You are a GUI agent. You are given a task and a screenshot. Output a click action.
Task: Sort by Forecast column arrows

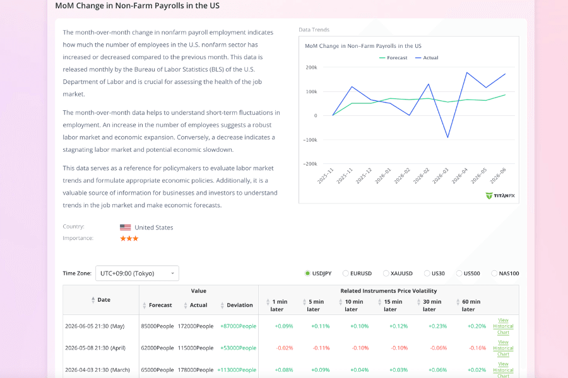145,306
